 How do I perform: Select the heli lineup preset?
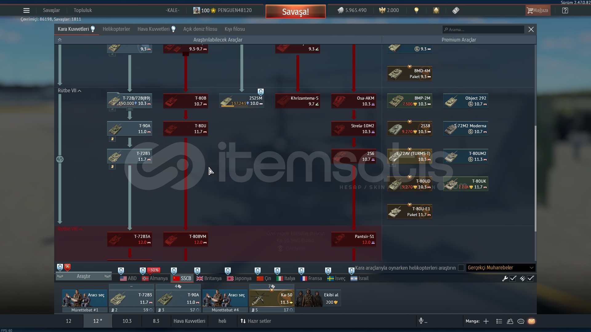[222, 321]
